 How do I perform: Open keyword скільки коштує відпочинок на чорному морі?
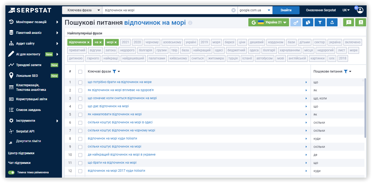(x=121, y=130)
